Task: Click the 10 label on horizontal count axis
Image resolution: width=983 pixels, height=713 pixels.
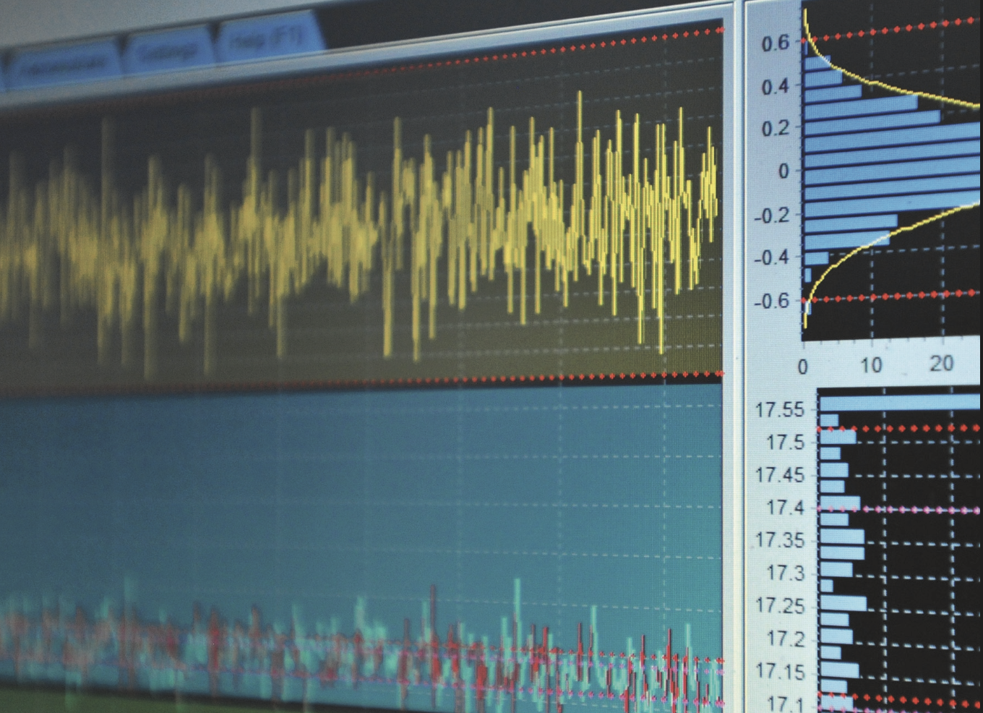Action: pyautogui.click(x=871, y=365)
